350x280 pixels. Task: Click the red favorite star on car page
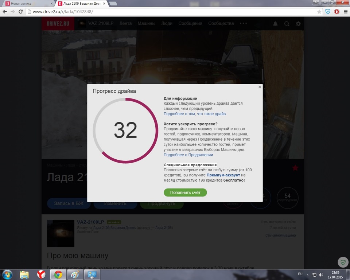[295, 168]
